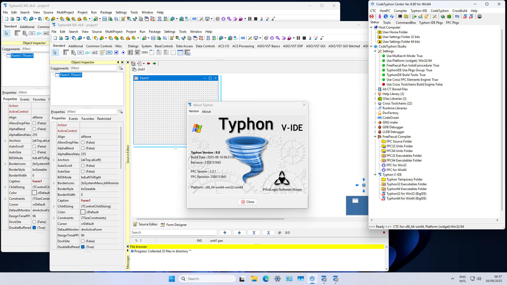
Task: Toggle AutoSize checkbox in Typhon64 inspector
Action: click(83, 172)
